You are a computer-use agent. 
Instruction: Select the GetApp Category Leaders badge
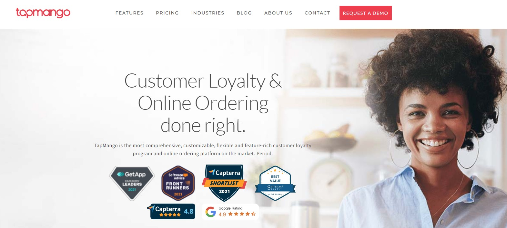tap(132, 183)
